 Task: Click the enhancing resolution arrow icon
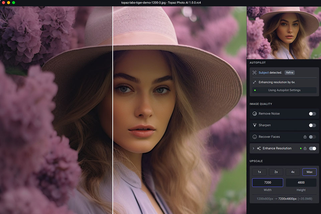pos(254,82)
